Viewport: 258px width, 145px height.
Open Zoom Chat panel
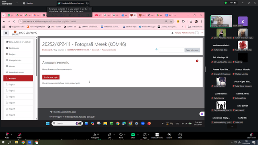click(x=110, y=136)
